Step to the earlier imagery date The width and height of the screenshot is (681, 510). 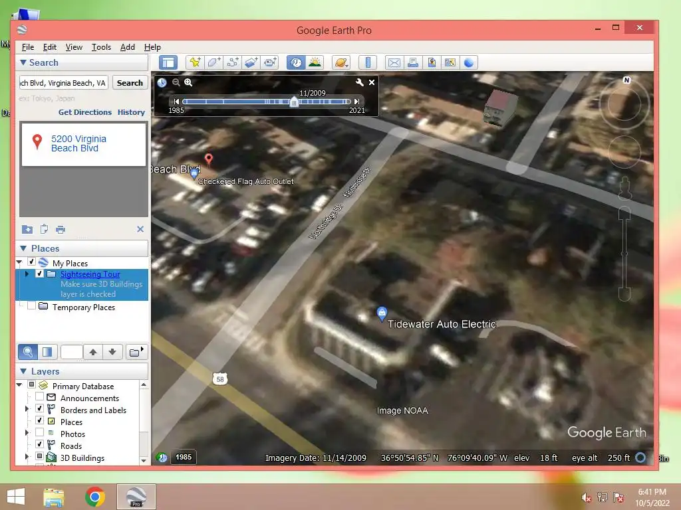click(176, 102)
